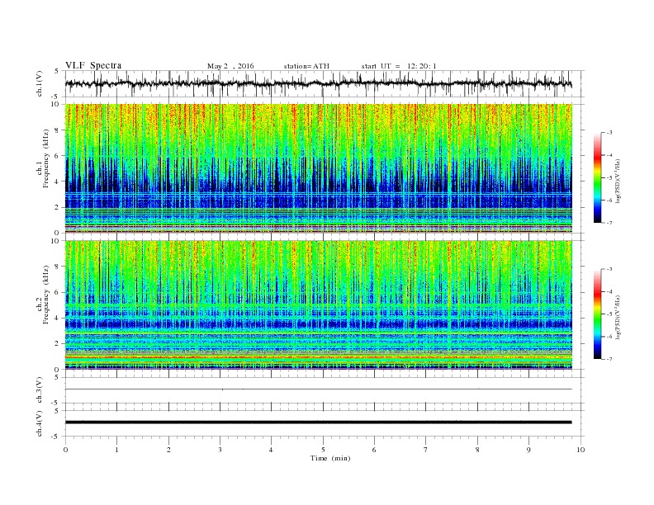Click the "Time (min)" x-axis label
The width and height of the screenshot is (654, 505).
point(330,458)
